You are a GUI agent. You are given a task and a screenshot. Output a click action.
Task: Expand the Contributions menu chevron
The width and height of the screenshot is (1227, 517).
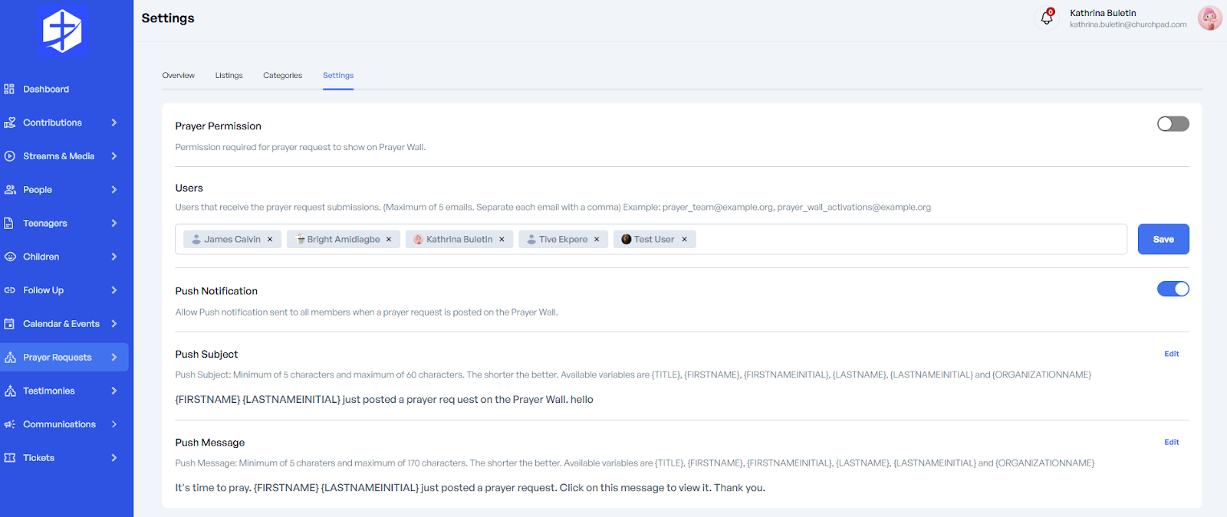coord(114,123)
